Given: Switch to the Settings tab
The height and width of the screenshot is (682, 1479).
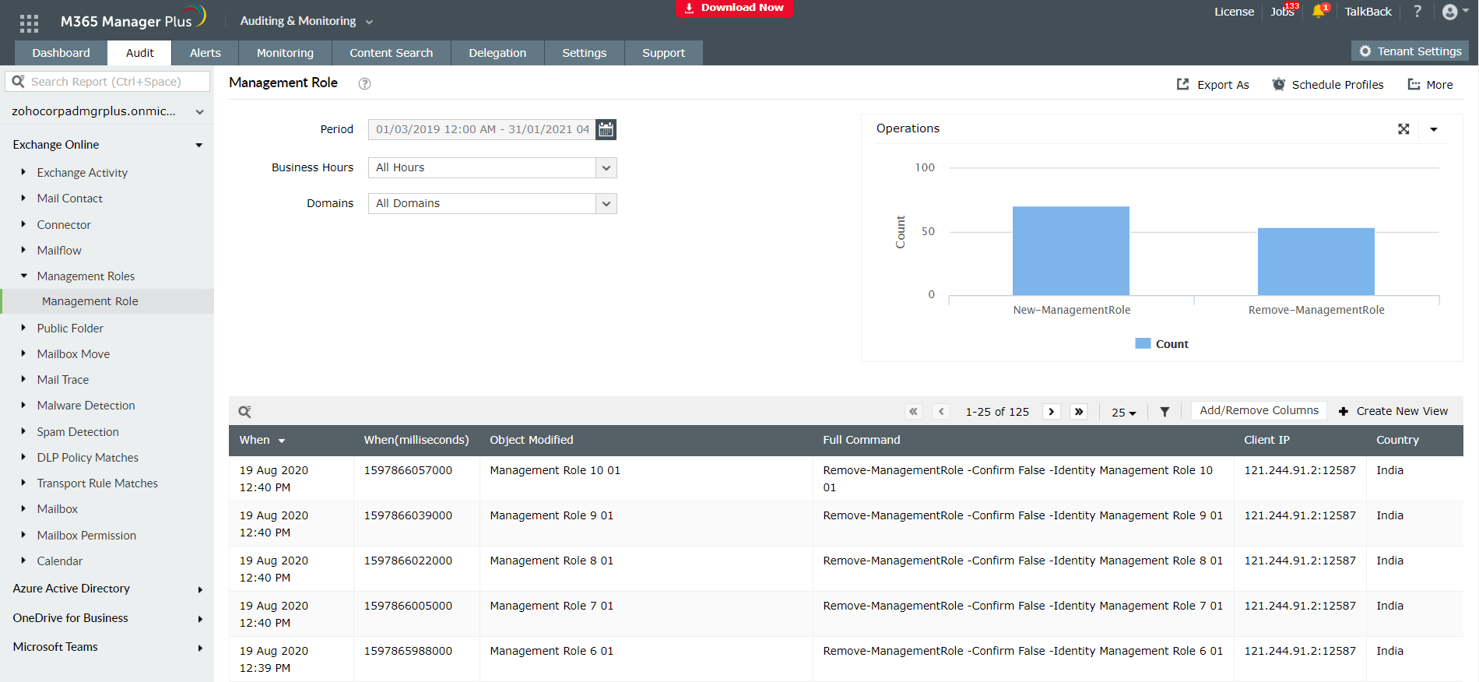Looking at the screenshot, I should point(584,53).
